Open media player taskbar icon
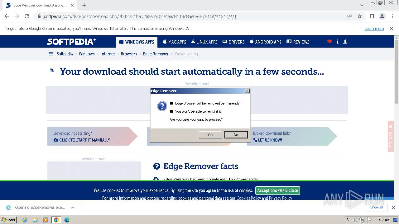Viewport: 399px width, 224px height. [x=46, y=220]
